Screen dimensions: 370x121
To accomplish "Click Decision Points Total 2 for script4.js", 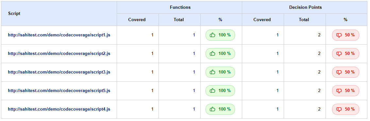I will pos(319,109).
